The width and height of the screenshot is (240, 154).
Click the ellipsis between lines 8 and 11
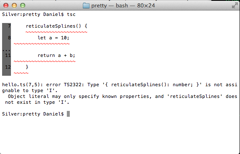pyautogui.click(x=6, y=50)
